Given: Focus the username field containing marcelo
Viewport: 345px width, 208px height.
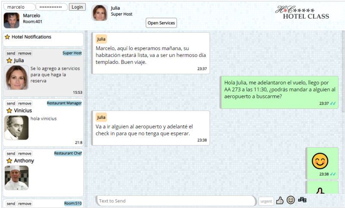Looking at the screenshot, I should point(19,7).
